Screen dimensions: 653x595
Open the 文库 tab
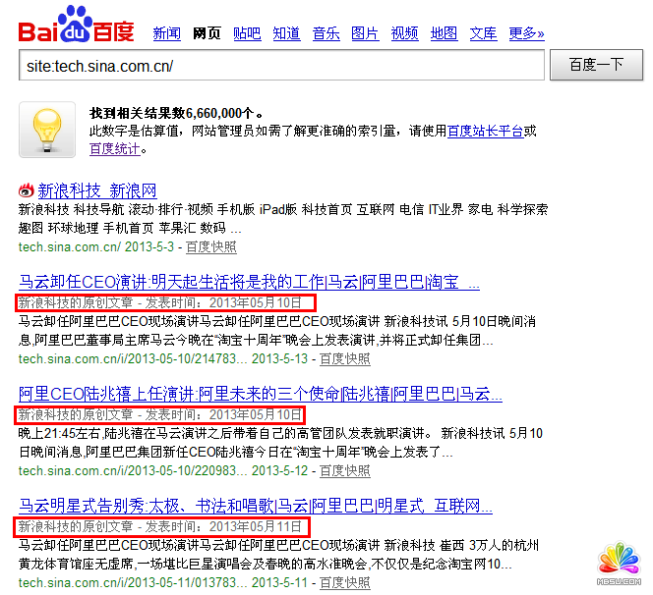click(483, 33)
